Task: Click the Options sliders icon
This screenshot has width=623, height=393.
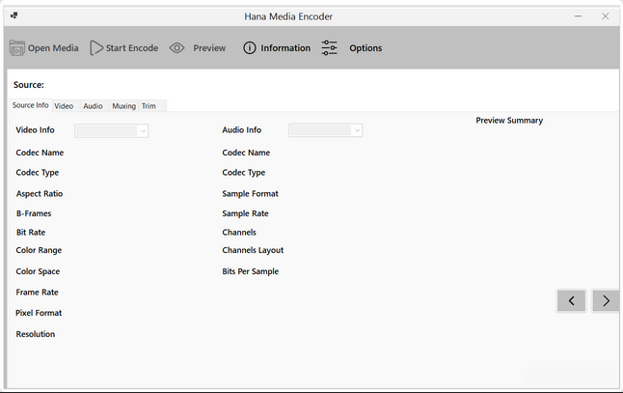Action: 330,48
